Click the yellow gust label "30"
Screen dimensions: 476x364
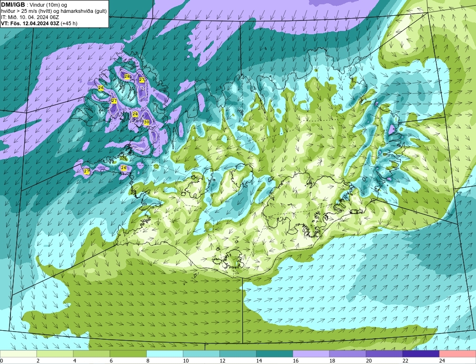tap(146, 122)
